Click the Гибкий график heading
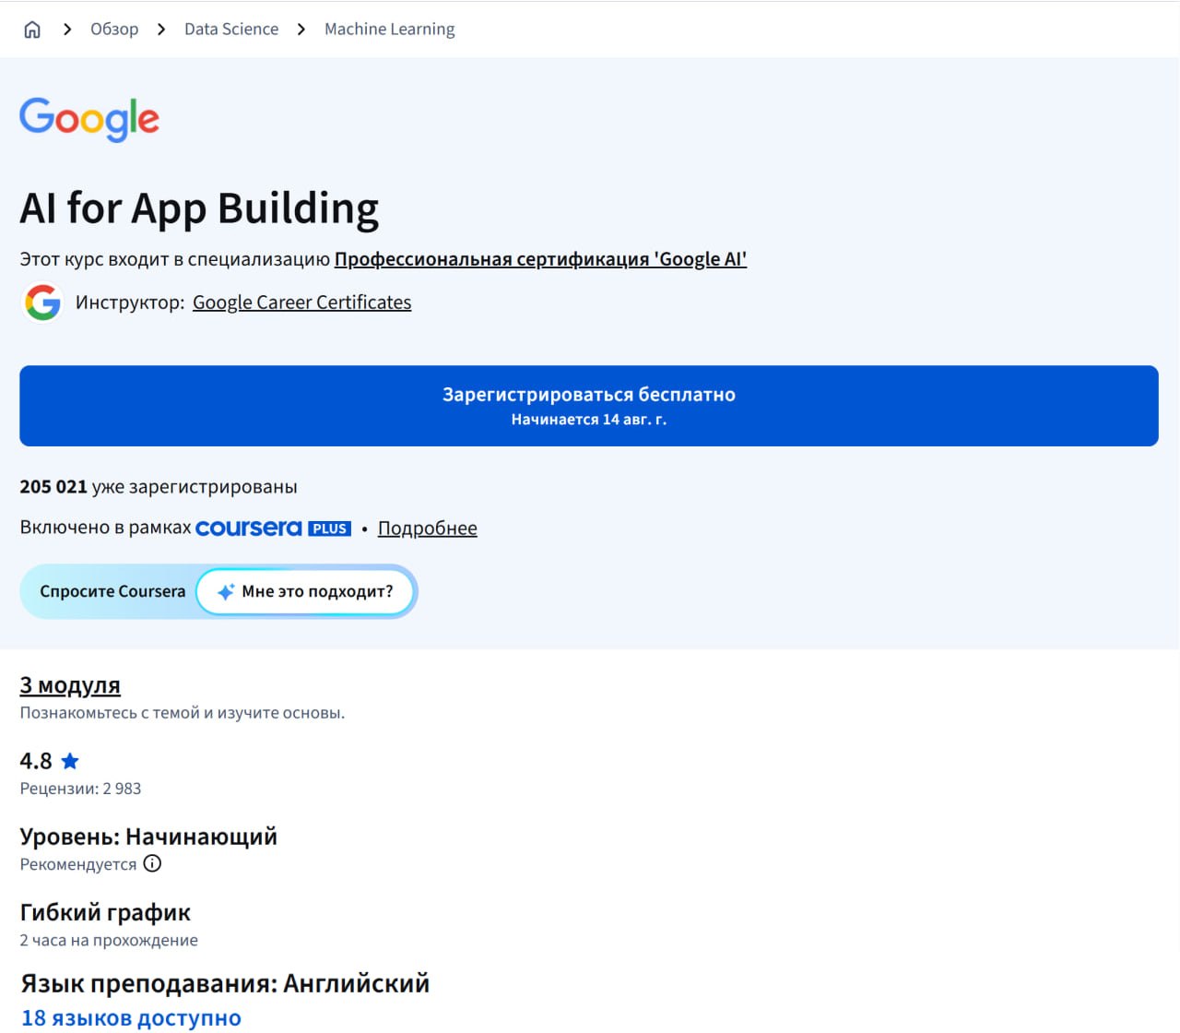This screenshot has height=1033, width=1180. pos(105,912)
